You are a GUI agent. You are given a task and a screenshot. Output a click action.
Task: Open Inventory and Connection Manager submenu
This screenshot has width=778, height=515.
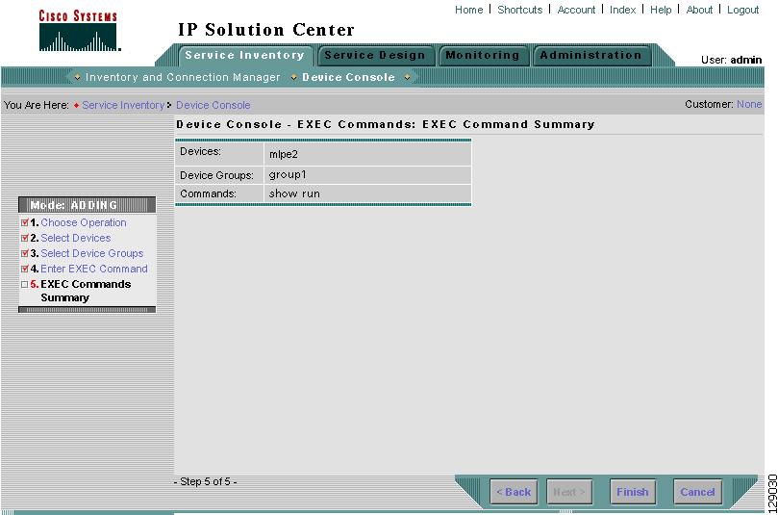(183, 77)
